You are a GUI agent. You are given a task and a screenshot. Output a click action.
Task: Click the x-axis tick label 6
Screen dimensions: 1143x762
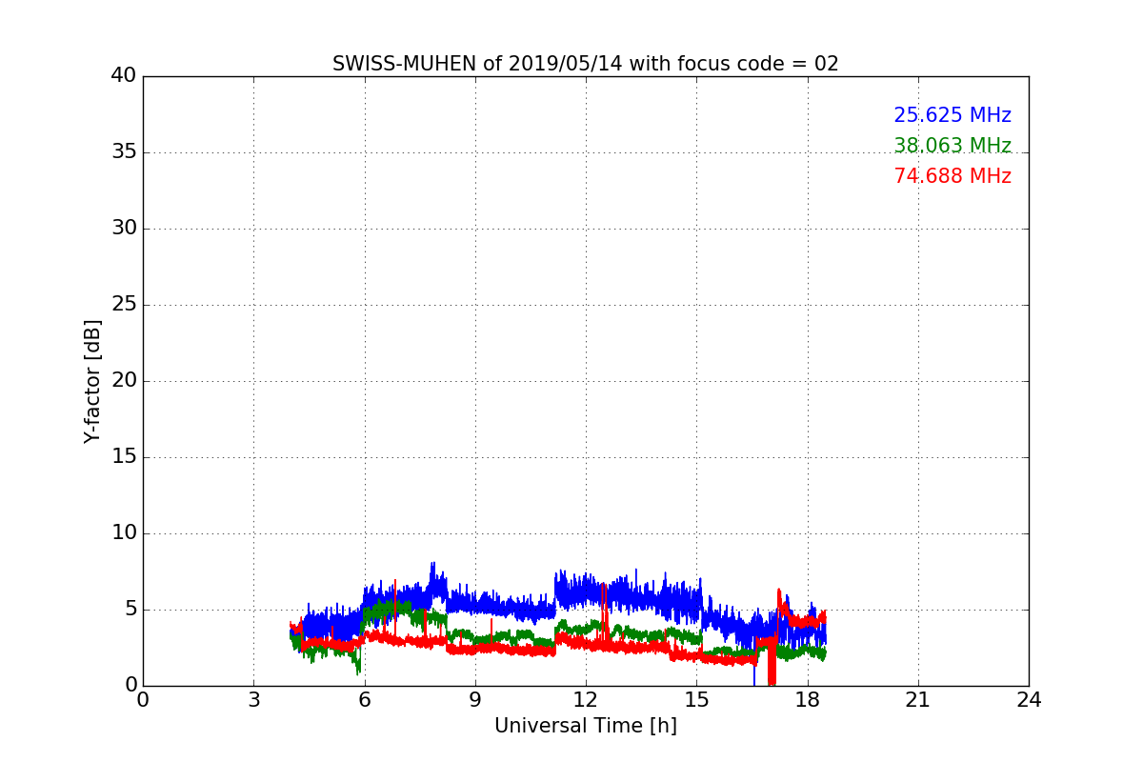point(364,700)
